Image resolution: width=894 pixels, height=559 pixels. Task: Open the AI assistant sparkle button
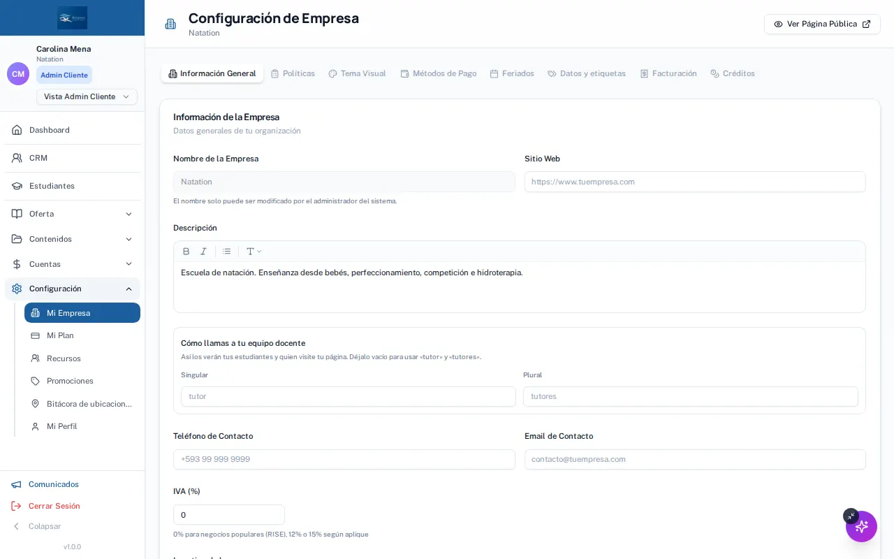click(x=861, y=526)
